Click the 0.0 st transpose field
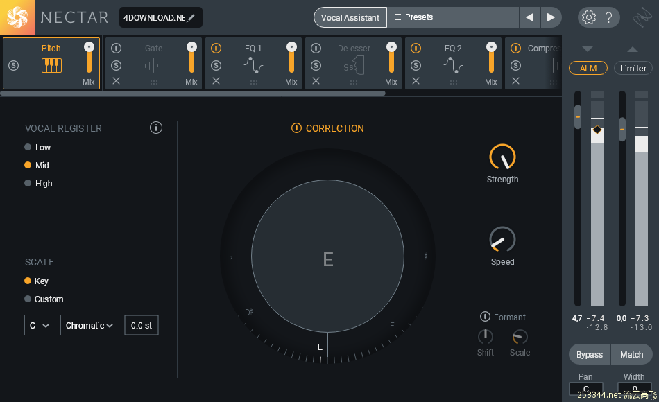The height and width of the screenshot is (402, 659). point(142,325)
